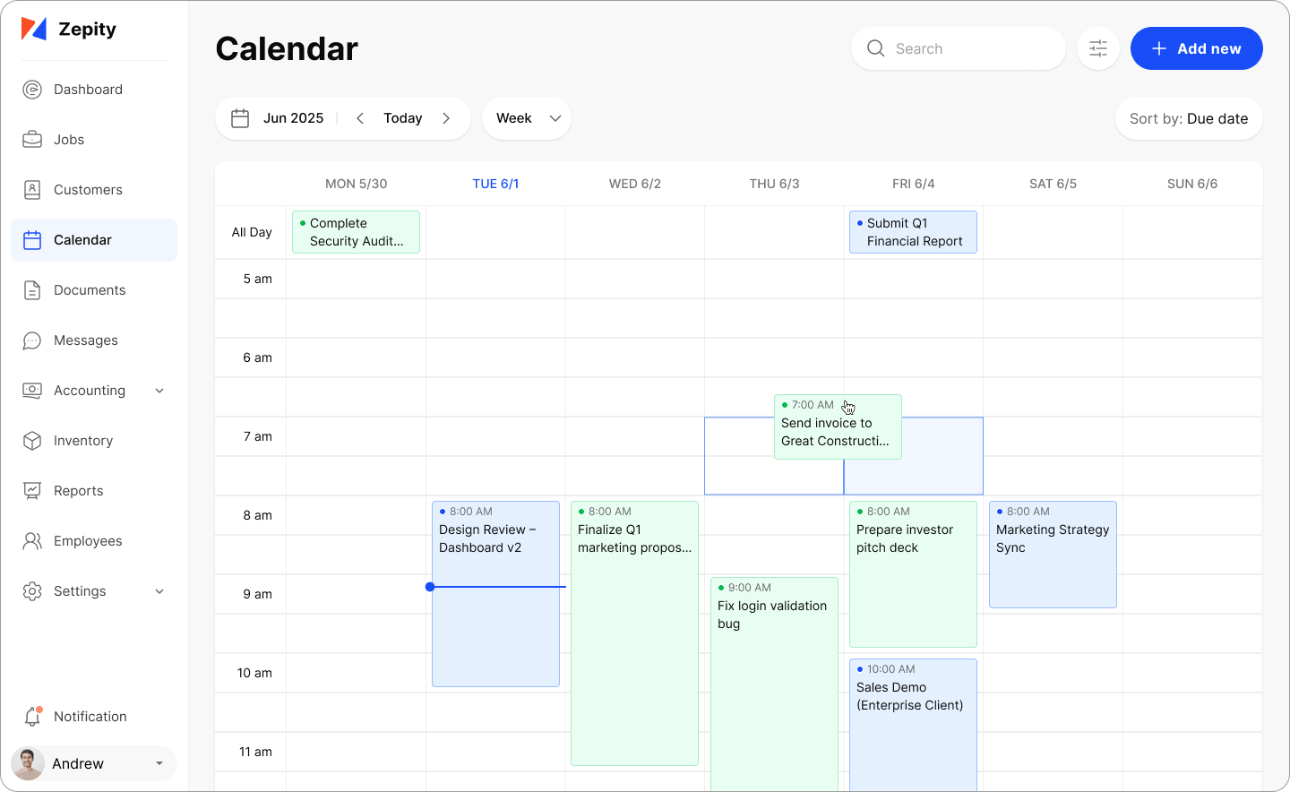Click Today to jump to current date
Image resolution: width=1290 pixels, height=792 pixels.
pos(402,117)
